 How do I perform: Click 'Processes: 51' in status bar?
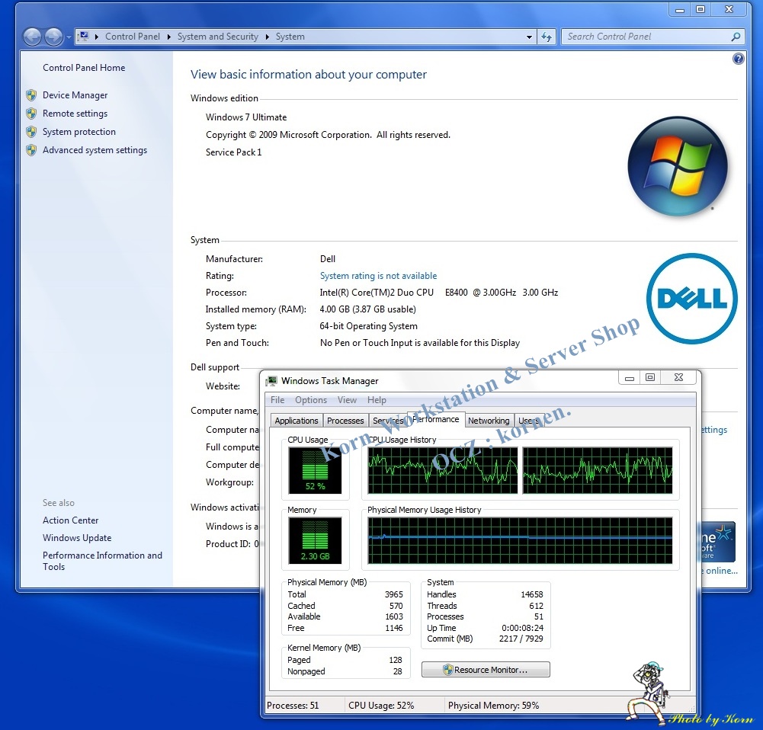[293, 705]
